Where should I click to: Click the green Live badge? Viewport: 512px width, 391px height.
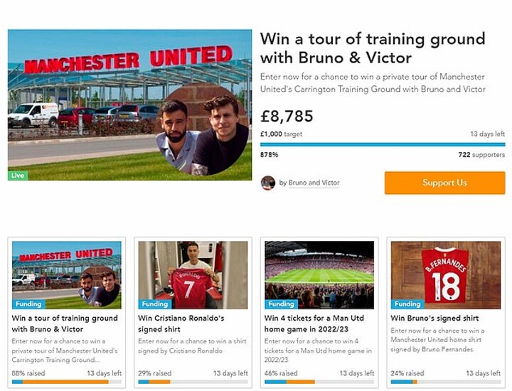pos(18,175)
